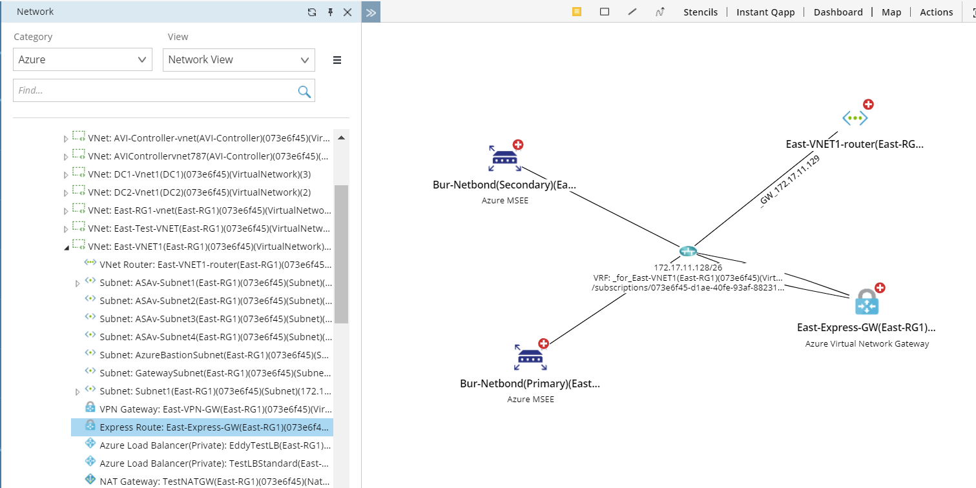Select the yellow note tool
976x488 pixels.
pos(577,12)
